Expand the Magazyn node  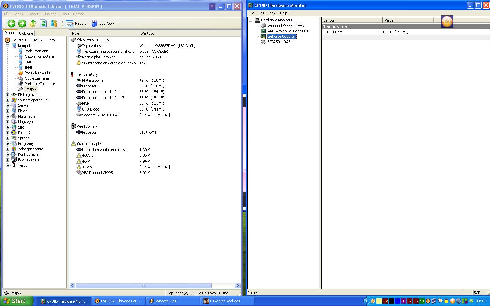coord(8,122)
